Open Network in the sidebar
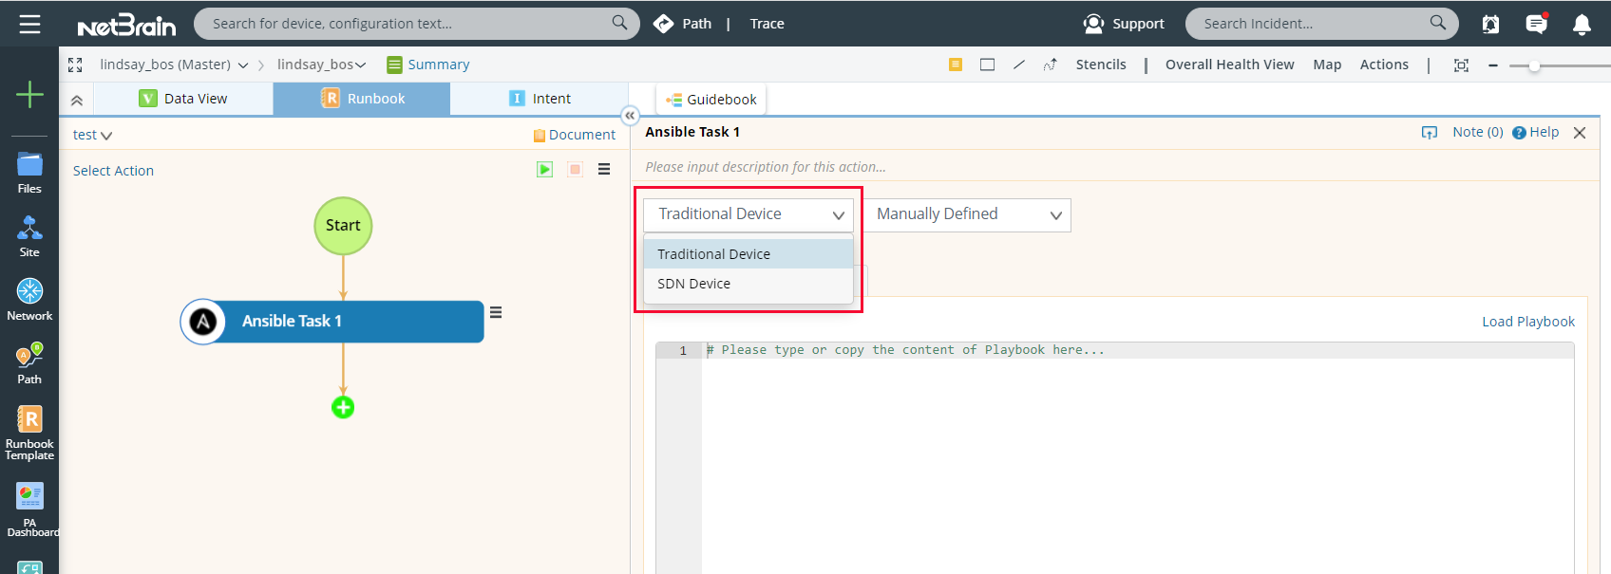1611x574 pixels. [x=29, y=300]
